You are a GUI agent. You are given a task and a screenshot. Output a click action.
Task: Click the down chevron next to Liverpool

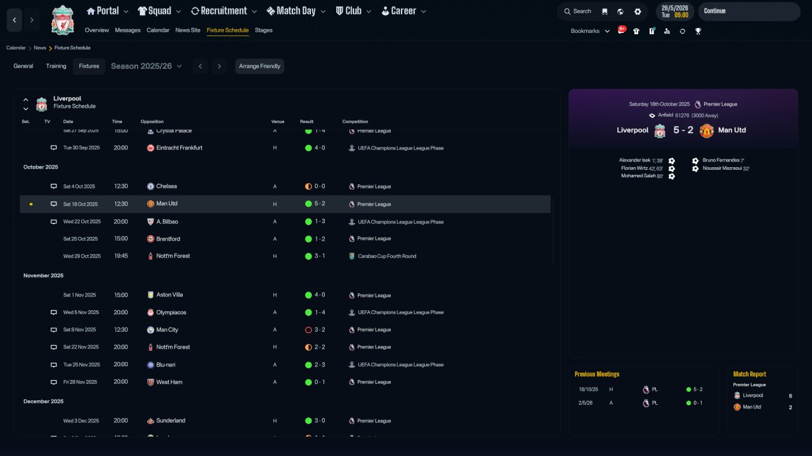point(26,109)
